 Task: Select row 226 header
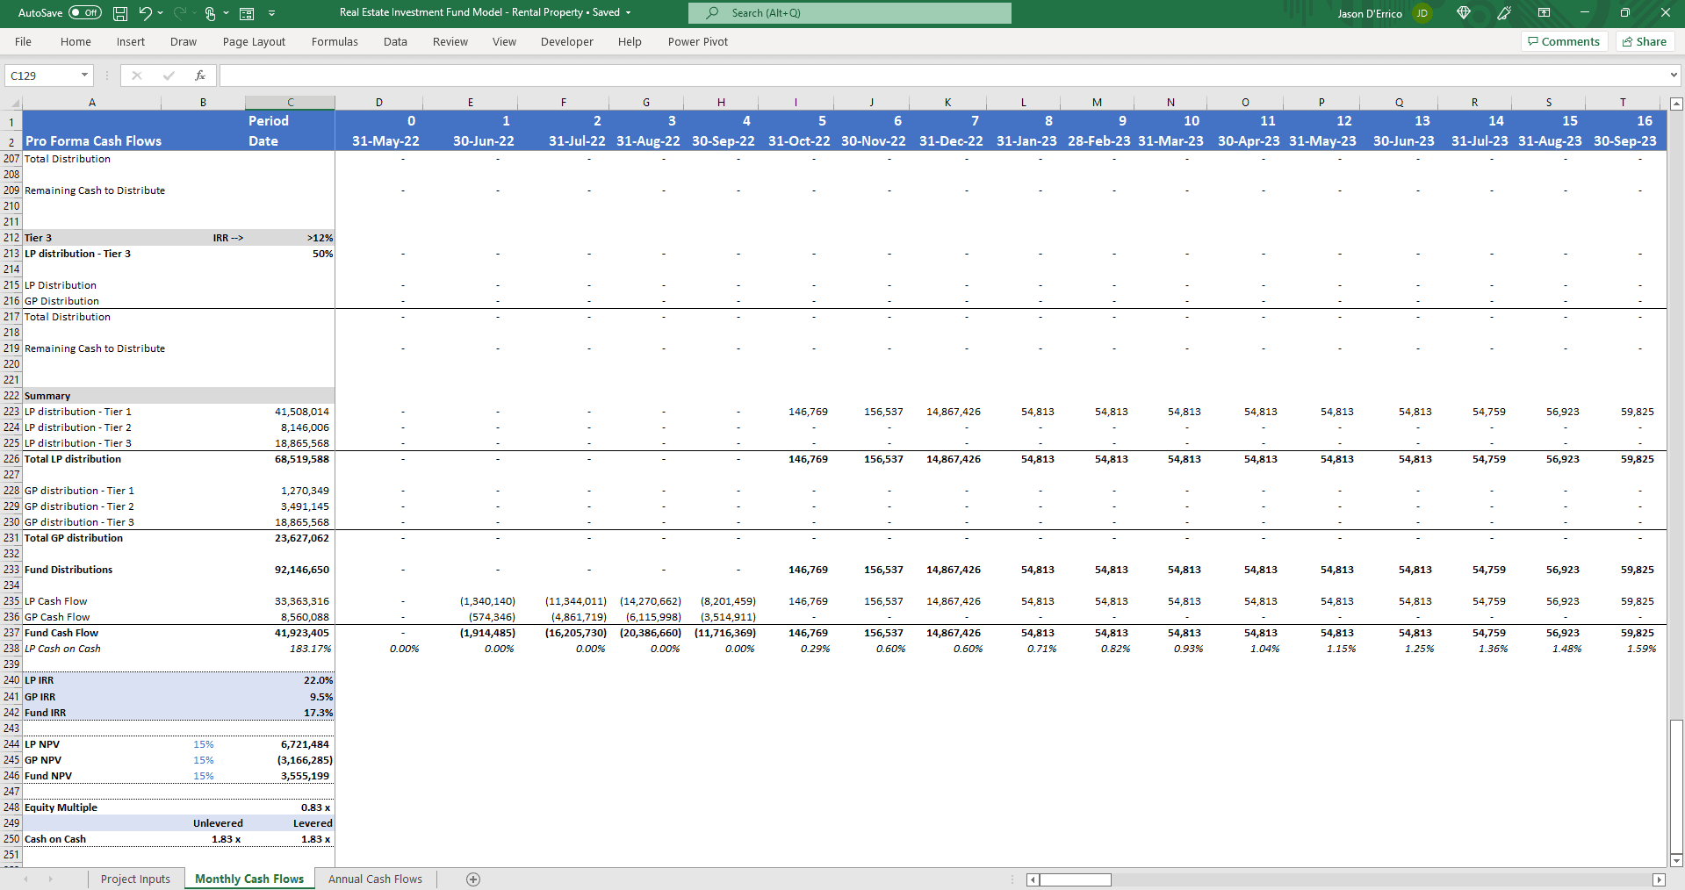tap(11, 459)
